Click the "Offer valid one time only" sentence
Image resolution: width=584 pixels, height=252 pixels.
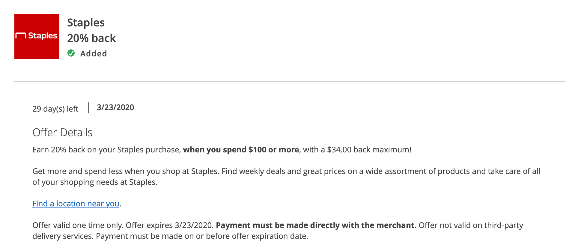[78, 225]
